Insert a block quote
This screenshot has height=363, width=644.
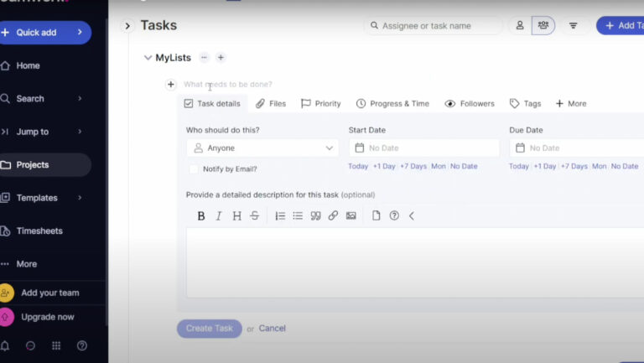[x=315, y=215]
